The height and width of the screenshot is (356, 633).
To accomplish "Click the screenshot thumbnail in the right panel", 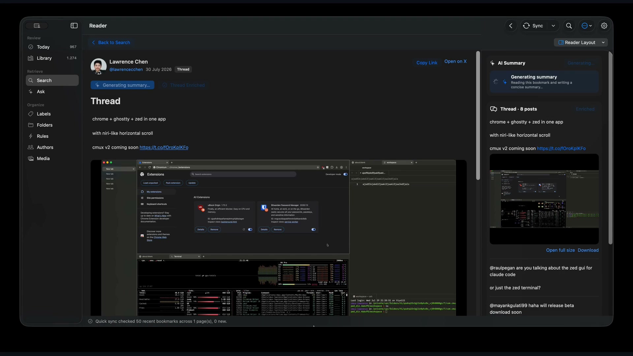I will click(544, 199).
